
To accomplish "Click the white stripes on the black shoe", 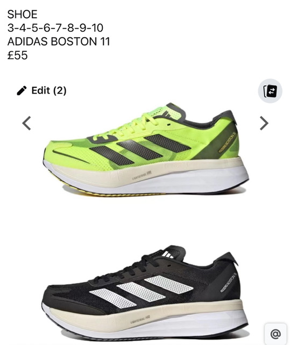I will coord(141,292).
